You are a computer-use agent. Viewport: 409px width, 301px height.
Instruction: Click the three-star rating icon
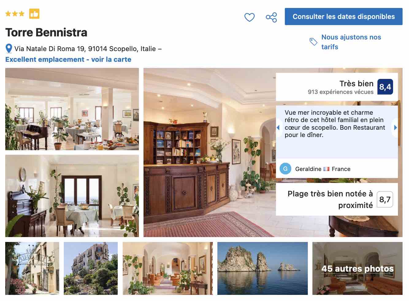[x=15, y=14]
